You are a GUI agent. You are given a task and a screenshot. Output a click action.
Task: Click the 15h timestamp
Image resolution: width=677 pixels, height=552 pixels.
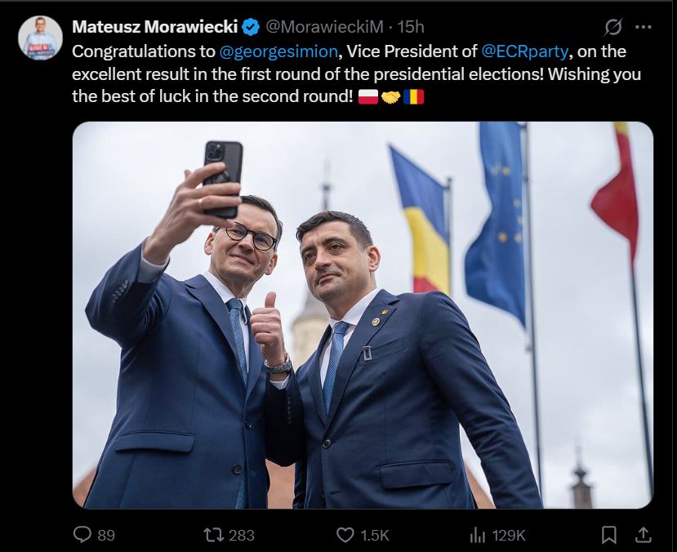(x=411, y=27)
